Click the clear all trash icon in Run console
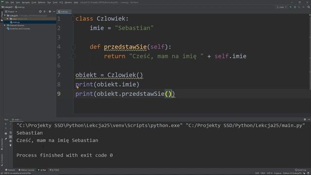The image size is (311, 175). pyautogui.click(x=11, y=145)
